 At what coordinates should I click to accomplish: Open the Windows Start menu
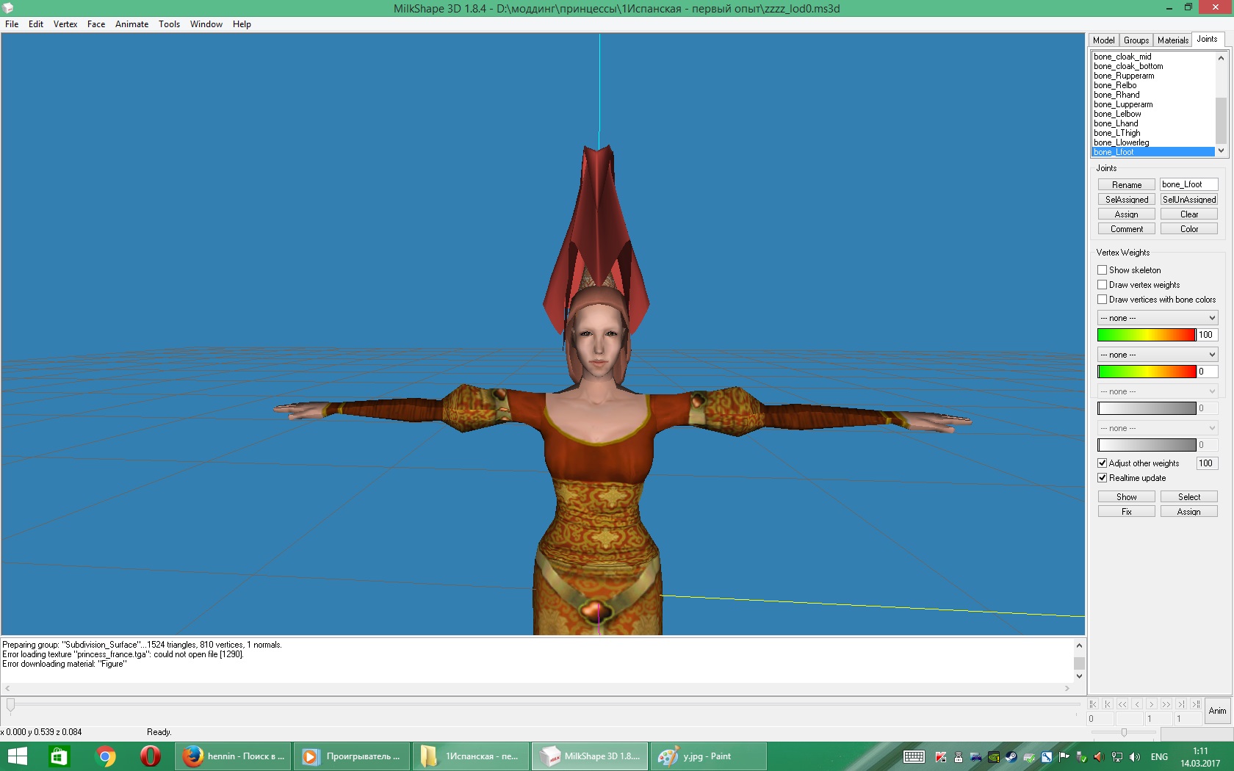click(17, 756)
